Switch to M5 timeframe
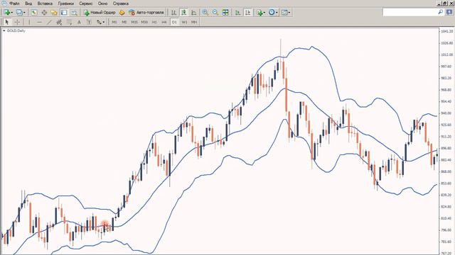 [x=124, y=22]
